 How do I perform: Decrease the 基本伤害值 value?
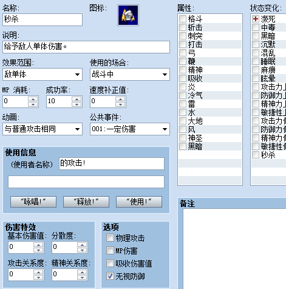coord(38,250)
